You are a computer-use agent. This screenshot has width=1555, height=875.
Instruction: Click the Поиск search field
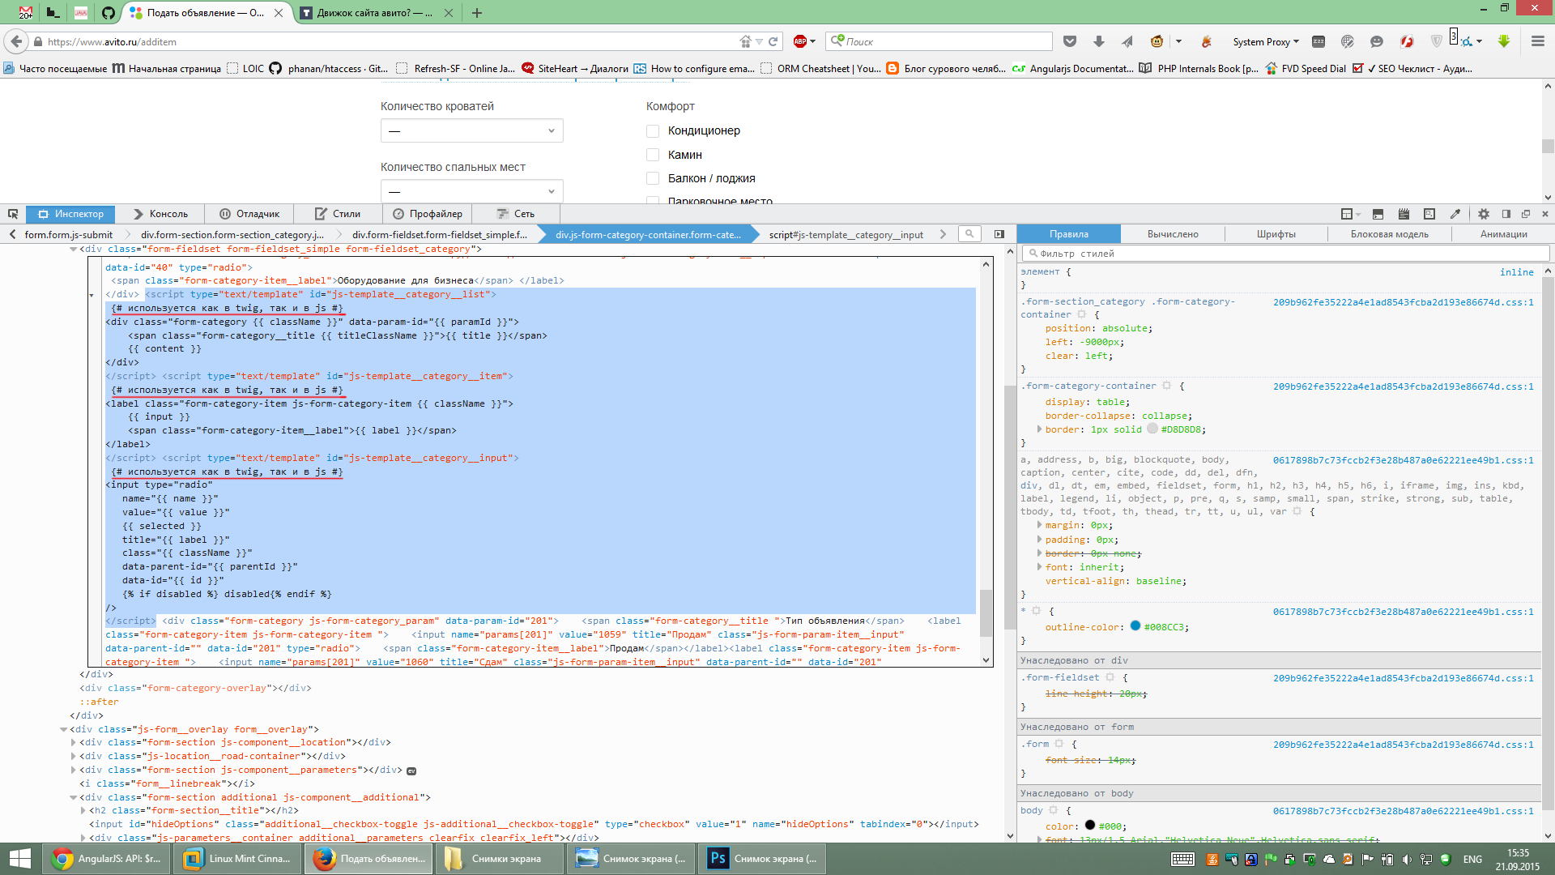click(x=939, y=41)
